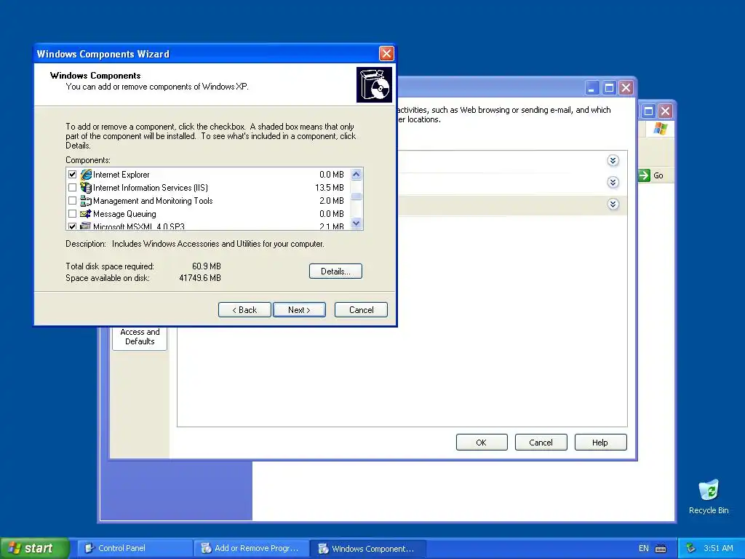Close the Windows Components Wizard window
Viewport: 745px width, 559px height.
[x=386, y=53]
